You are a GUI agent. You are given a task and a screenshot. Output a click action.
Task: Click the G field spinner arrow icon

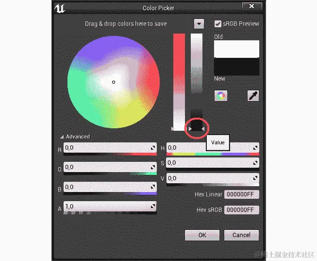153,167
